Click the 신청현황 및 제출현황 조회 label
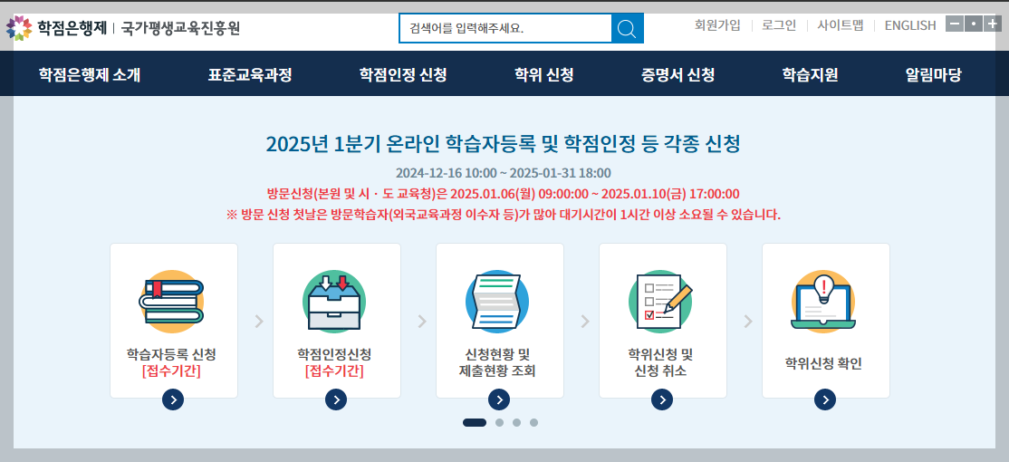Screen dimensions: 1009x462 (497, 363)
